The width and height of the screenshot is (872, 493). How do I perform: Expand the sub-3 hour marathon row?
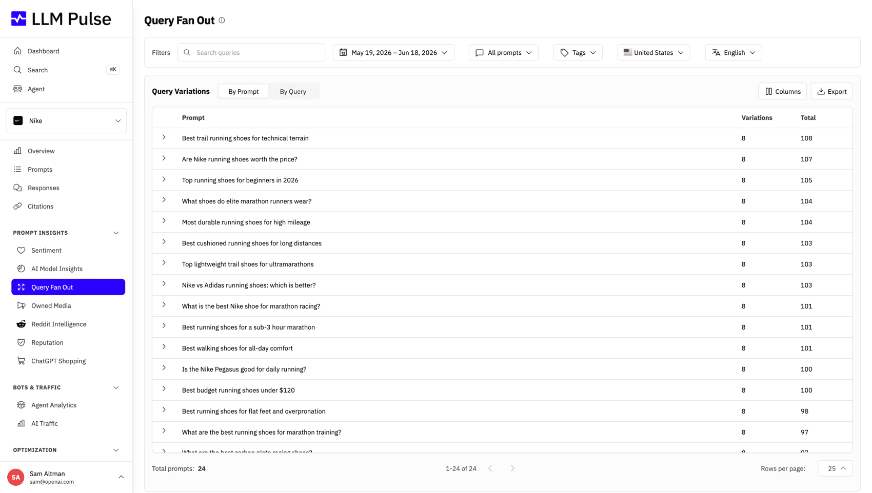pyautogui.click(x=164, y=326)
